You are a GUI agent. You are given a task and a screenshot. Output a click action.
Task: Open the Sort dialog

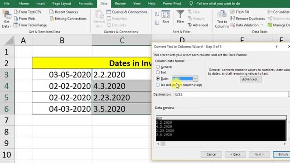click(166, 17)
